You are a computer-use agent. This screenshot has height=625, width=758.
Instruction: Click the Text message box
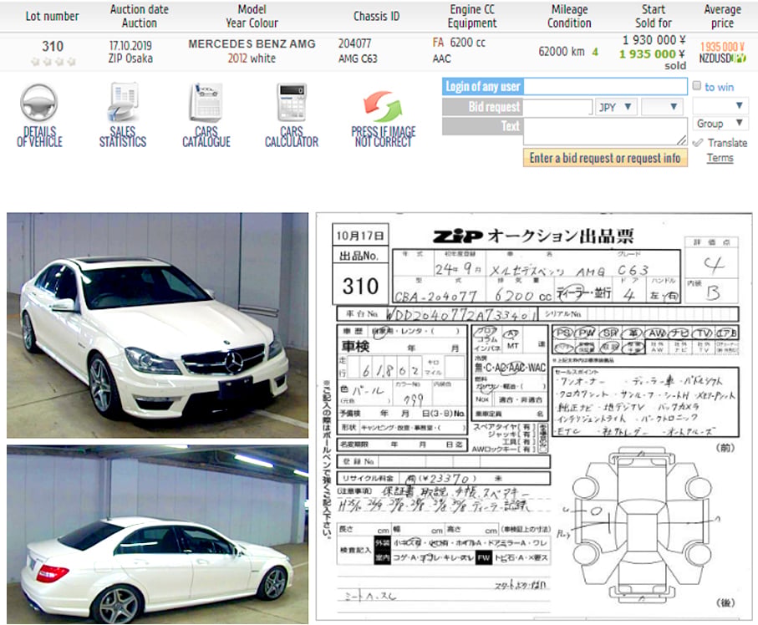click(x=605, y=131)
